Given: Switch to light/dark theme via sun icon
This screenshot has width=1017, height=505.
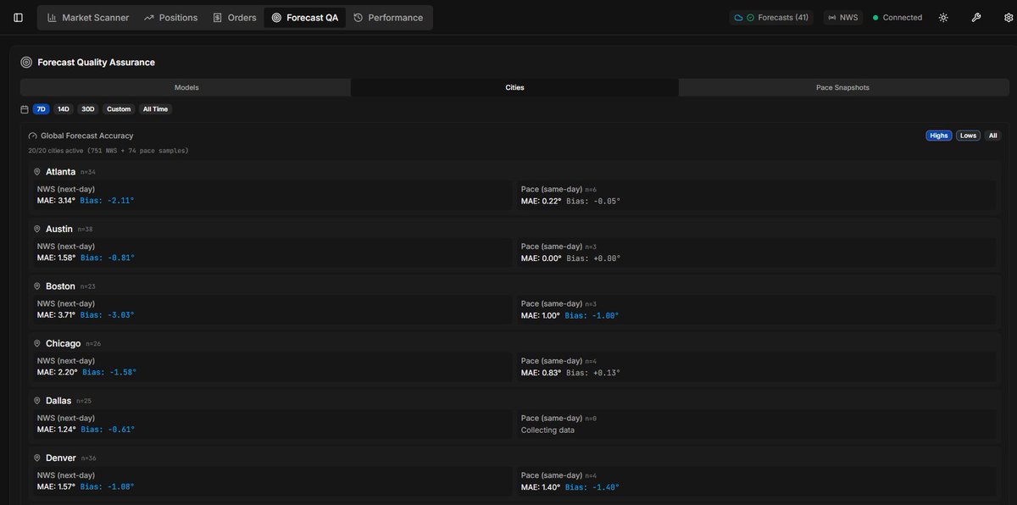Looking at the screenshot, I should pos(943,18).
